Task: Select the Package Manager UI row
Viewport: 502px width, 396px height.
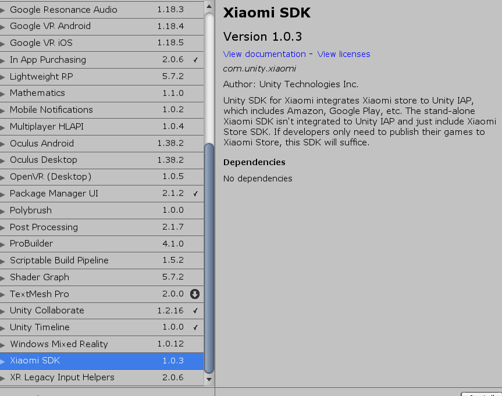Action: (x=102, y=194)
